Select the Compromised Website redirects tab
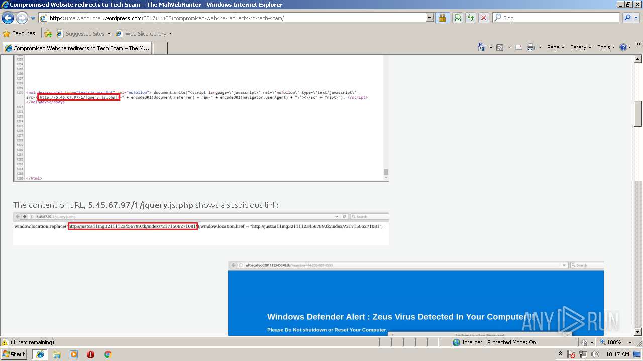The width and height of the screenshot is (643, 361). pos(76,48)
